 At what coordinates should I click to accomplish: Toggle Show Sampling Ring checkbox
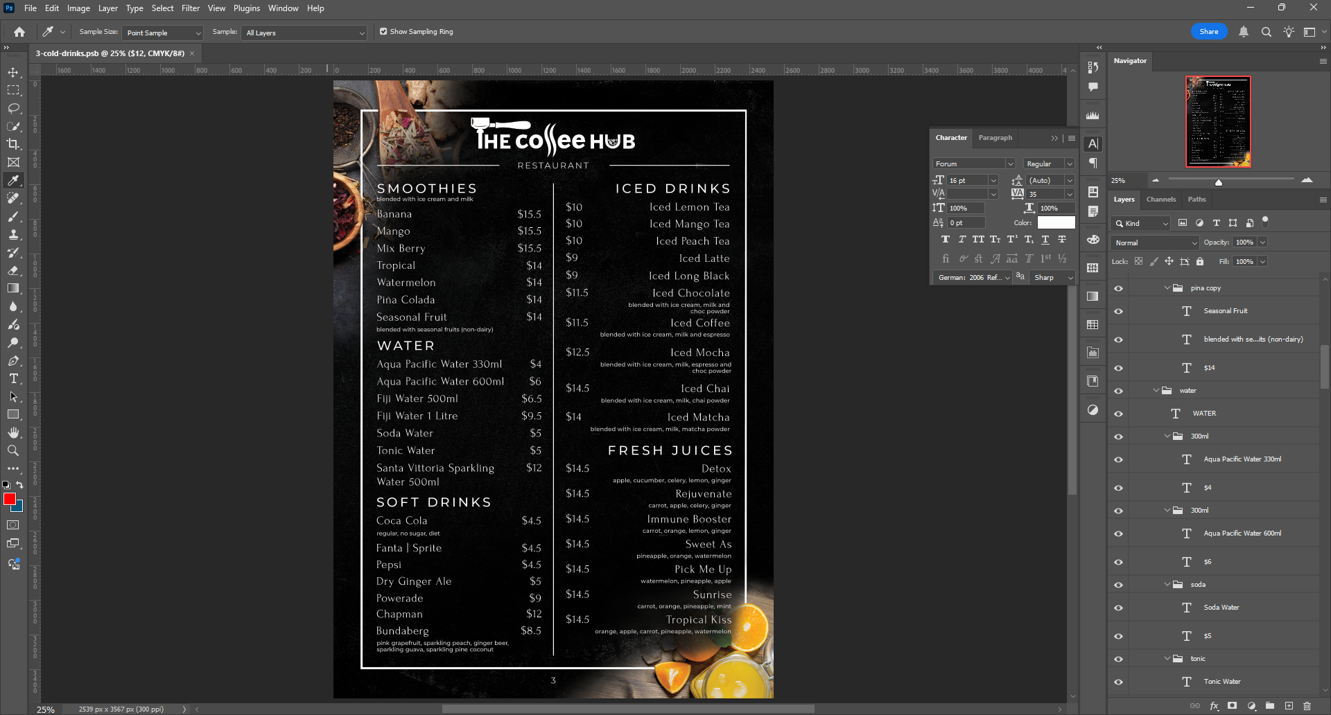(x=383, y=32)
